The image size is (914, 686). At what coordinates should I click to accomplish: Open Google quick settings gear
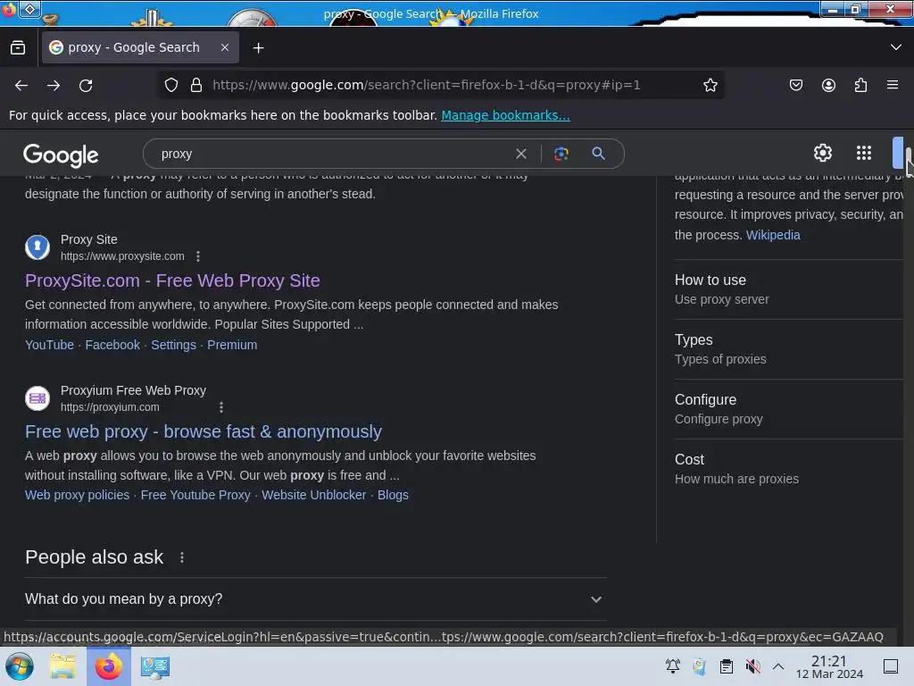coord(822,153)
